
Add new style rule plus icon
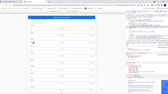(x=165, y=45)
